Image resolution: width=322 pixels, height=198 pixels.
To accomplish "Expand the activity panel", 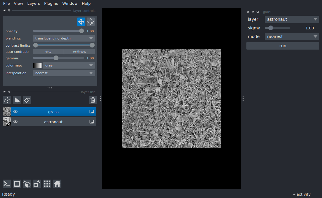I will [302, 194].
